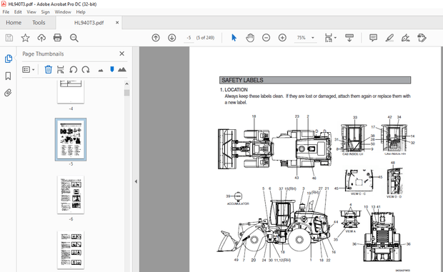
Task: Zoom out with minus icon
Action: [x=266, y=38]
